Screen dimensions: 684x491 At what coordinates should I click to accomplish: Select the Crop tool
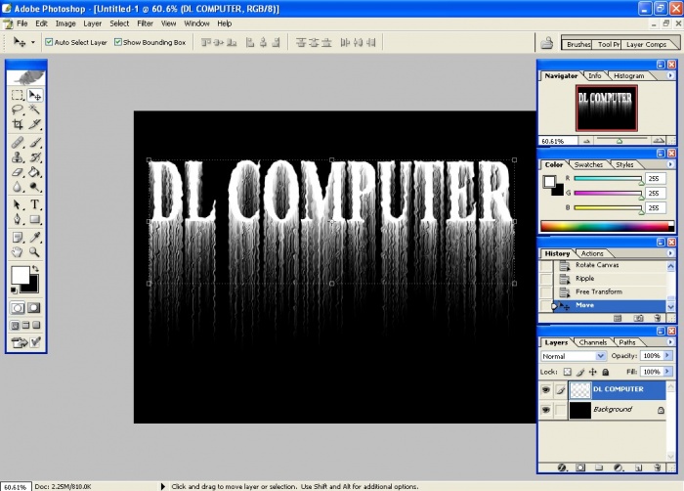18,125
